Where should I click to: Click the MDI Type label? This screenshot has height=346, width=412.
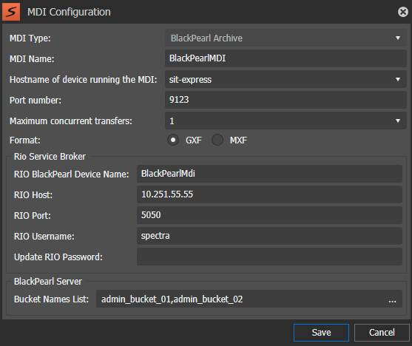coord(30,38)
